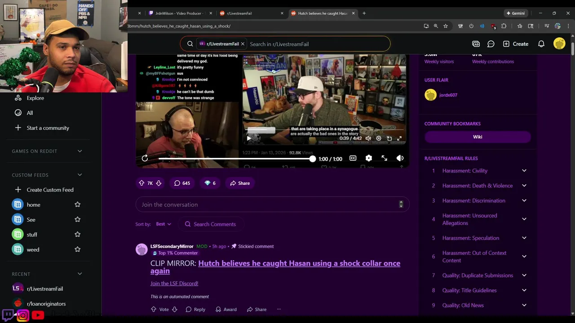The width and height of the screenshot is (575, 323).
Task: Upvote the stickied mirror comment
Action: [x=154, y=310]
